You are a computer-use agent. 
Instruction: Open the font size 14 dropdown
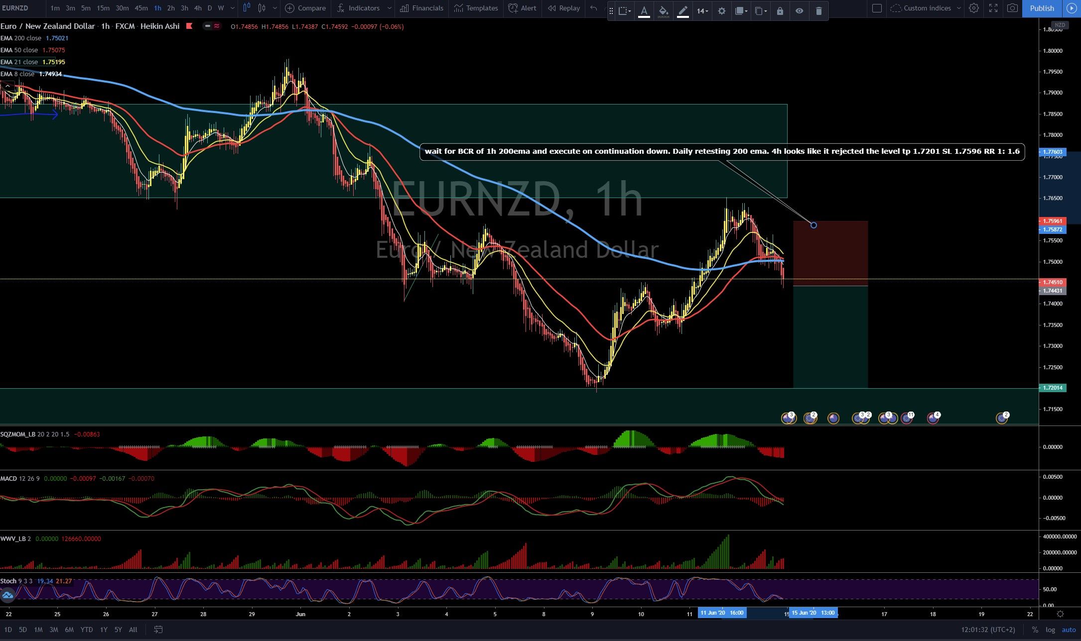pyautogui.click(x=702, y=10)
